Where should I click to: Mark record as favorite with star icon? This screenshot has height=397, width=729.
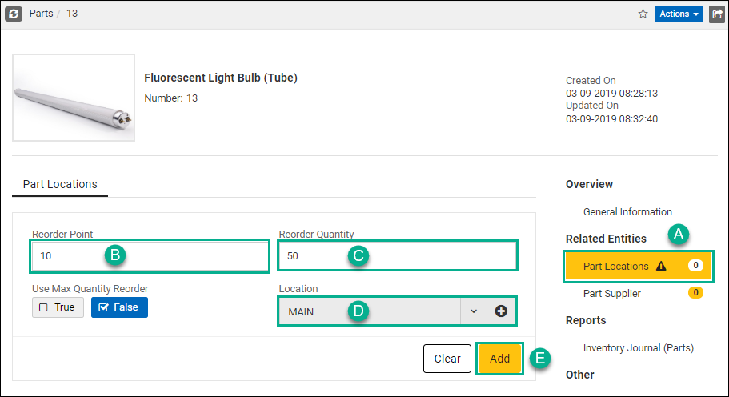coord(643,14)
